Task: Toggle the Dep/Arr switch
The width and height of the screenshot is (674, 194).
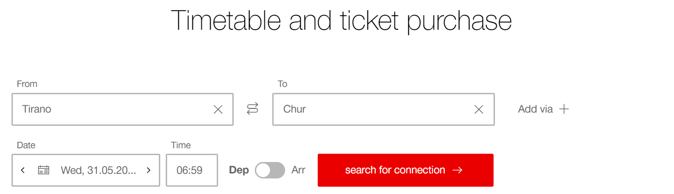Action: pos(270,170)
